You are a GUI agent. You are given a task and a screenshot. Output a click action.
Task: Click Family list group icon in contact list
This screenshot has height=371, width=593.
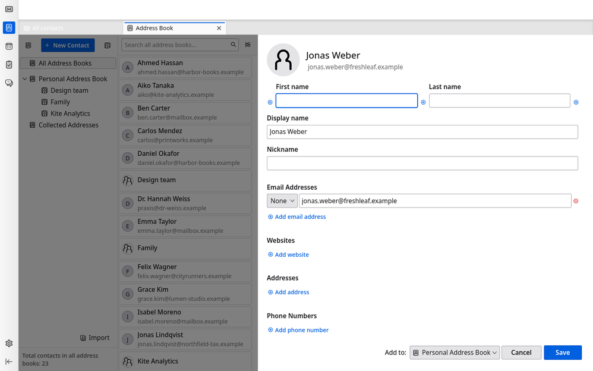pyautogui.click(x=128, y=249)
